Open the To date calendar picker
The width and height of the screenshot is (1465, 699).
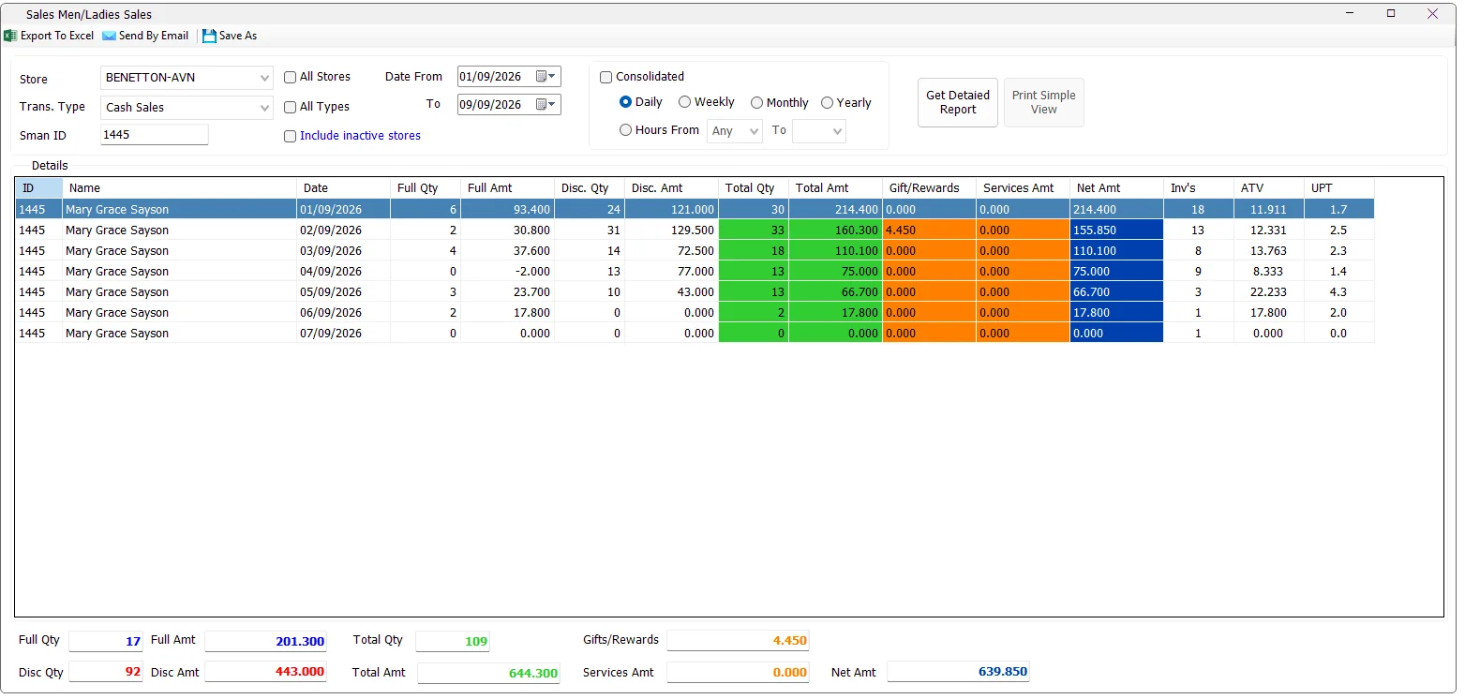pos(546,104)
